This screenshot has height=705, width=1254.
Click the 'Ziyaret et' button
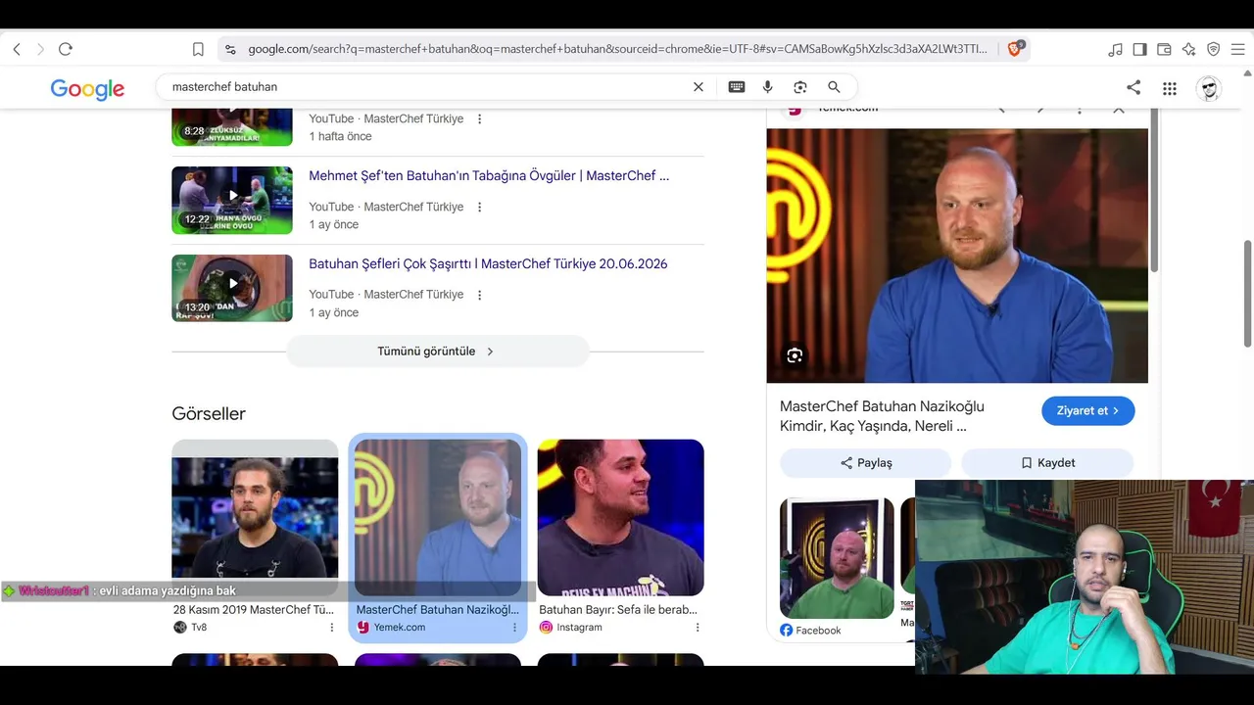click(x=1087, y=411)
